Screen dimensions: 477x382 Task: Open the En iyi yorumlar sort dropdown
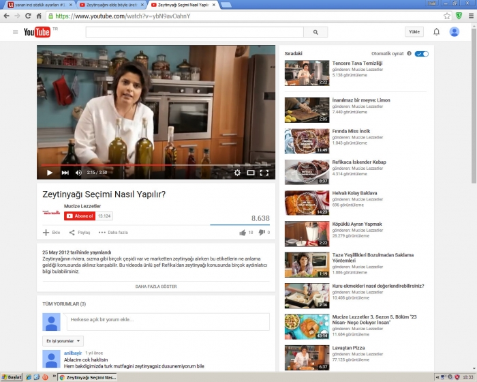63,341
